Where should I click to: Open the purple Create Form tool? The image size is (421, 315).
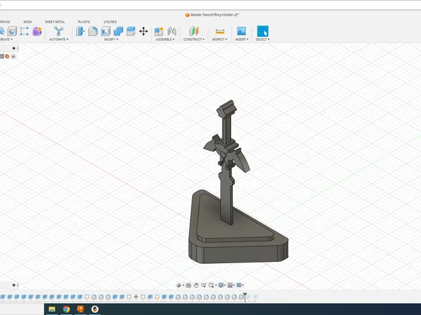point(37,31)
